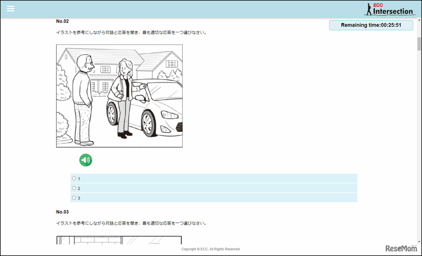Click the No.02 Japanese instruction sentence
Viewport: 422px width, 256px height.
pos(132,33)
